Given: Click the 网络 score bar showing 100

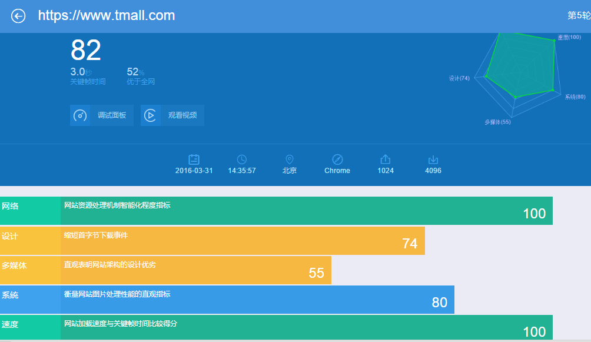Looking at the screenshot, I should [307, 211].
